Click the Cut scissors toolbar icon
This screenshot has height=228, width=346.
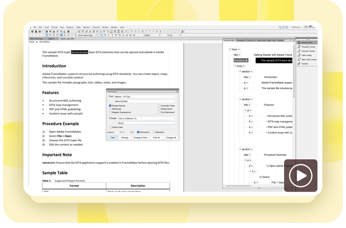pos(61,31)
